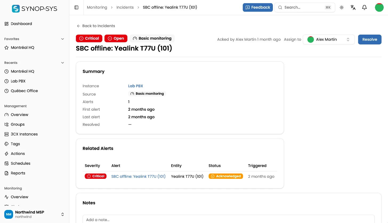Click the Acknowledged status badge
Screen dimensions: 388x223
pos(226,176)
